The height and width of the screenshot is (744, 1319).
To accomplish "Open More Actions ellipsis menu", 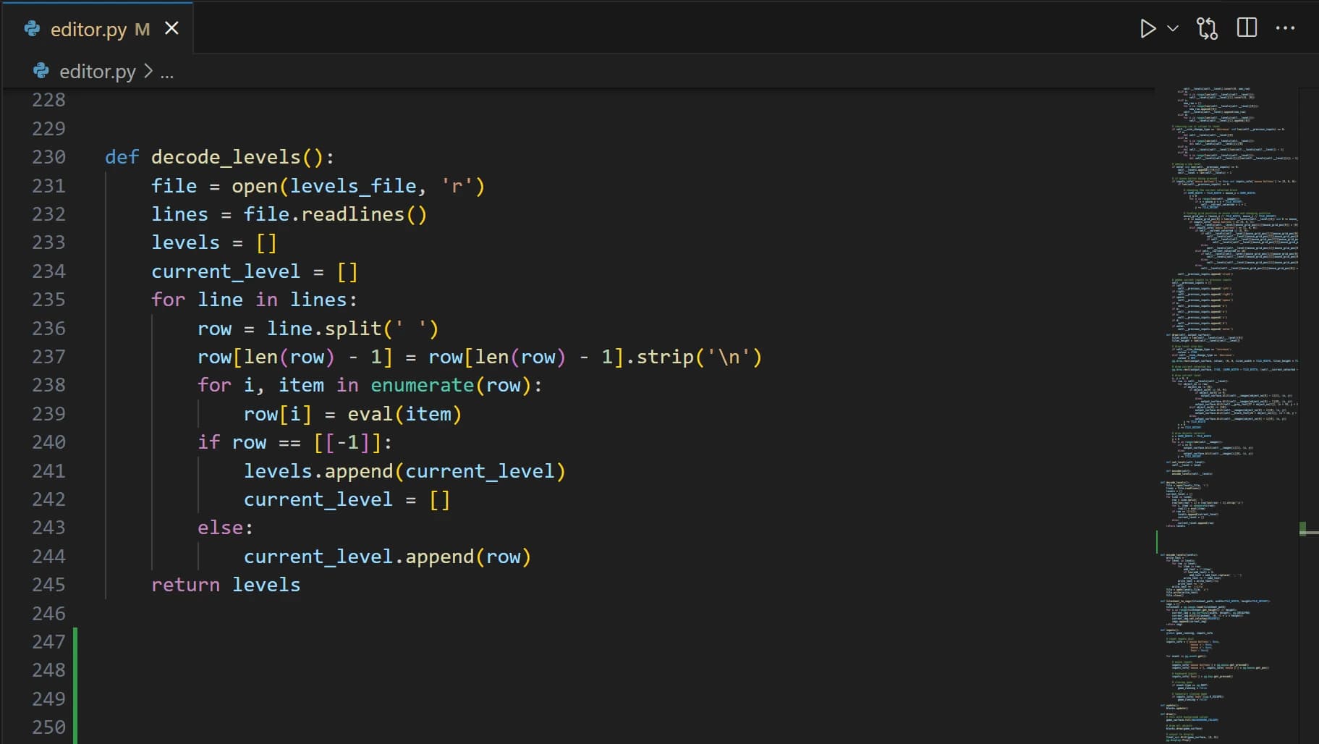I will click(1285, 28).
